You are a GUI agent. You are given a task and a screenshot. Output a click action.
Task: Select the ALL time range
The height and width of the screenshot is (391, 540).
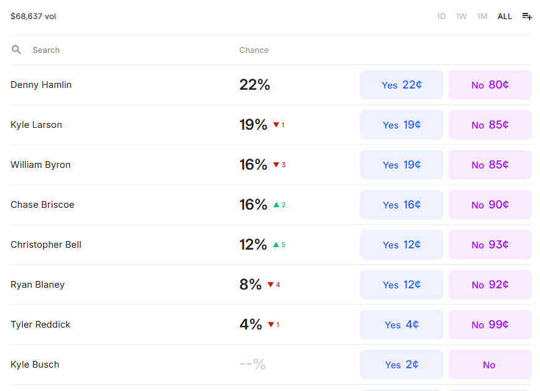click(x=504, y=17)
